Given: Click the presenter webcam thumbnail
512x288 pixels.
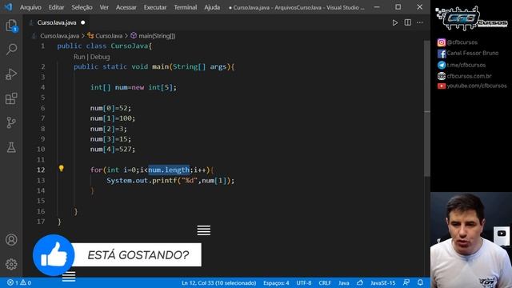Looking at the screenshot, I should click(471, 240).
